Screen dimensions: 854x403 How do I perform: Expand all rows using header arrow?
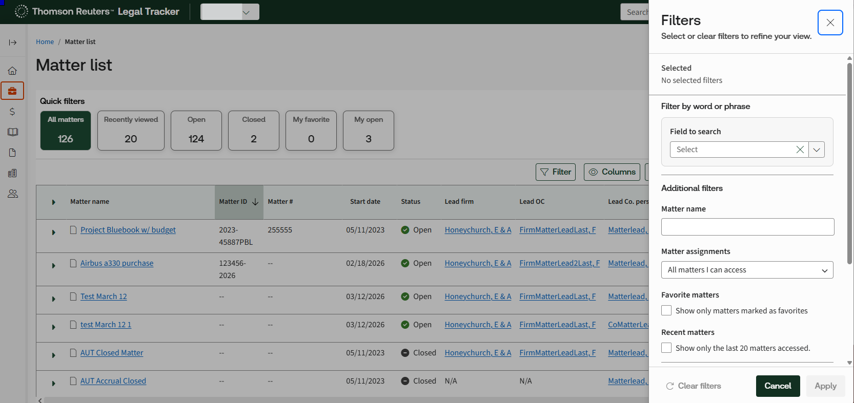point(53,202)
